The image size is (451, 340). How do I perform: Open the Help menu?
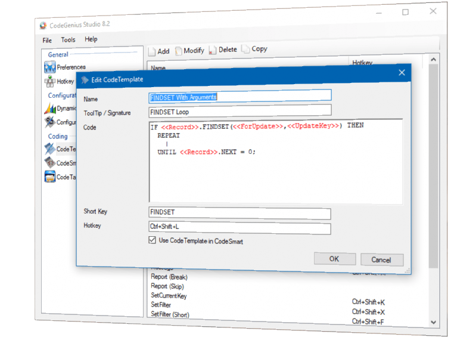(x=91, y=39)
